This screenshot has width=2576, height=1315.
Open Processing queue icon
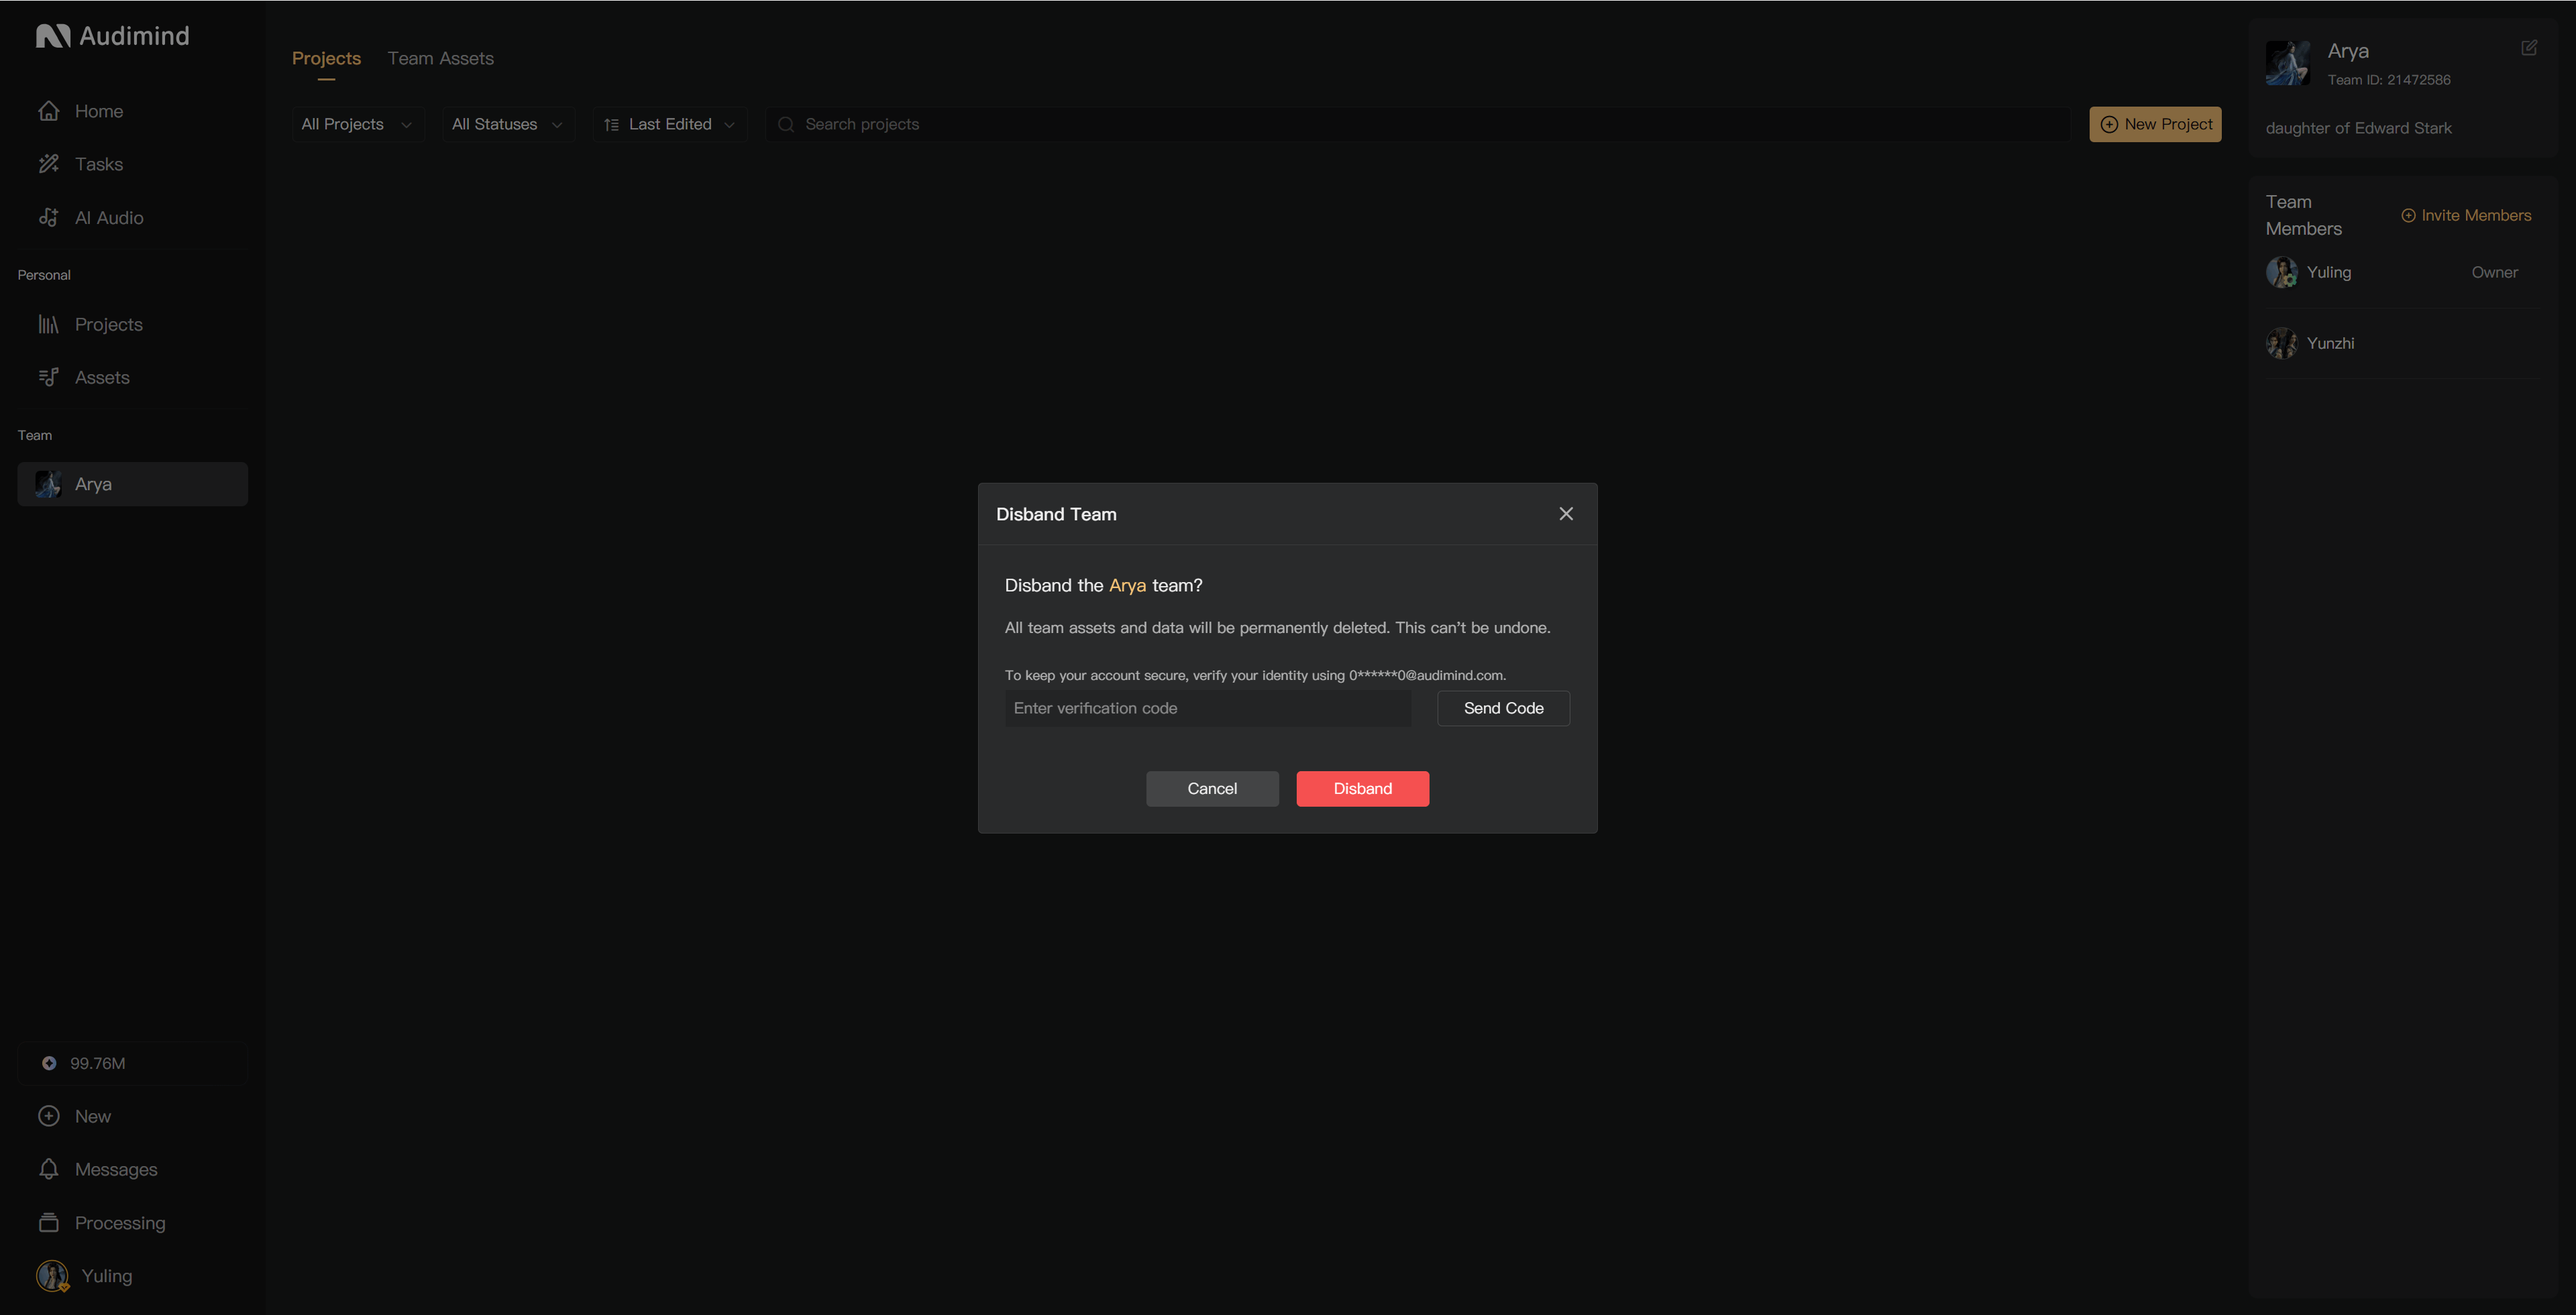tap(49, 1222)
